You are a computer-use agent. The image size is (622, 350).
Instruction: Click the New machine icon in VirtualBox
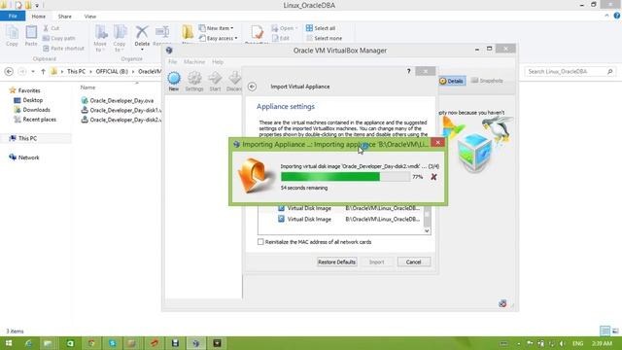(x=174, y=78)
